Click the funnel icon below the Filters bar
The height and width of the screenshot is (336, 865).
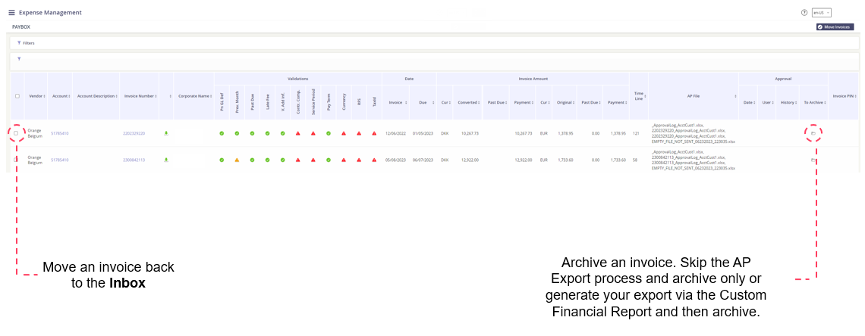pyautogui.click(x=19, y=59)
